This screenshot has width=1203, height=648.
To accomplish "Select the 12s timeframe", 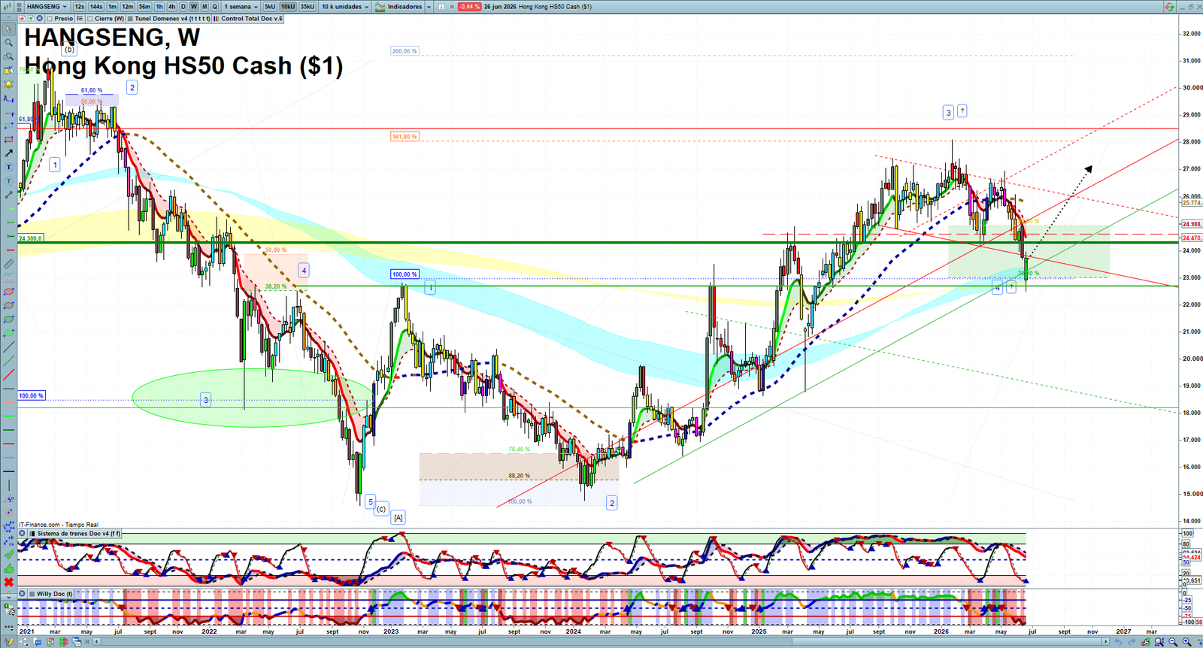I will [79, 7].
